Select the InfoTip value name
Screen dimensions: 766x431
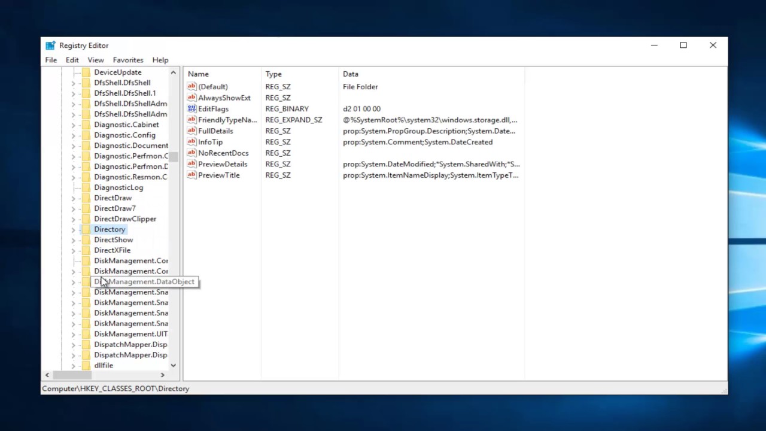click(210, 142)
